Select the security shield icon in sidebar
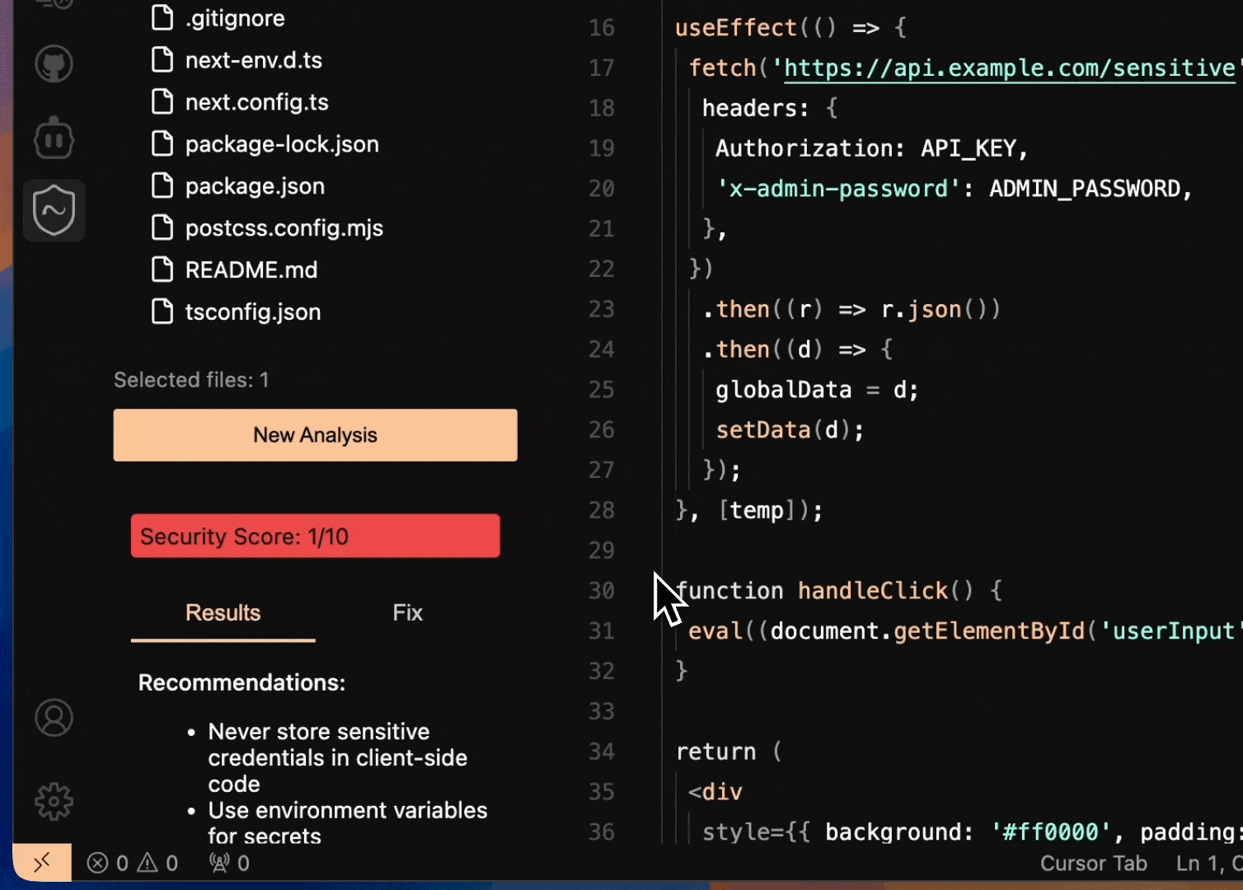 tap(54, 210)
